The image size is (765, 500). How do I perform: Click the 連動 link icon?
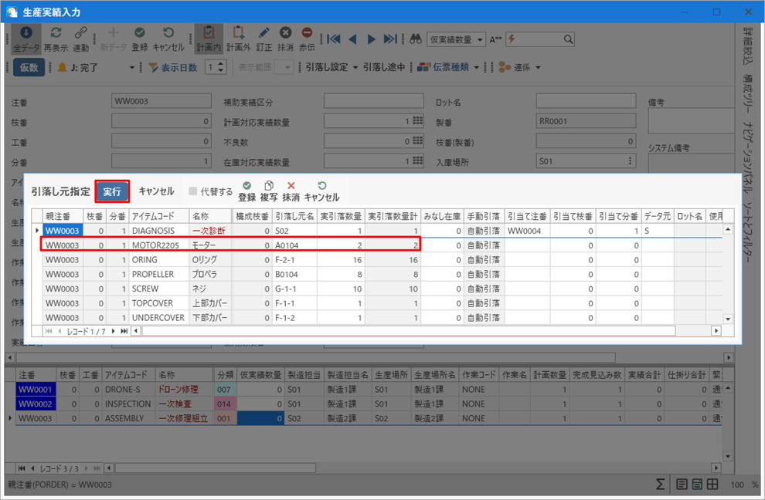click(x=80, y=33)
